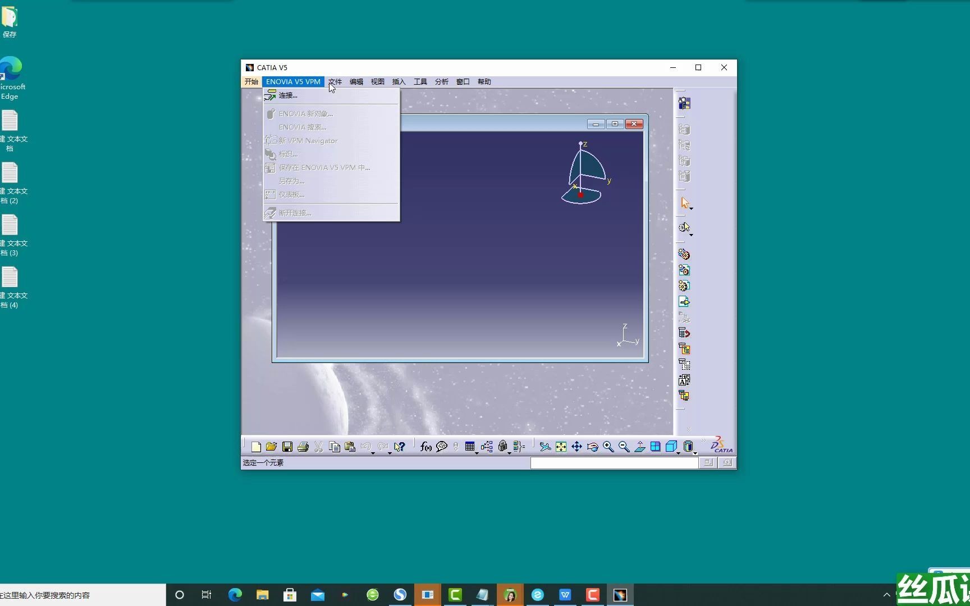Click the tree list red arrow icon

click(684, 333)
